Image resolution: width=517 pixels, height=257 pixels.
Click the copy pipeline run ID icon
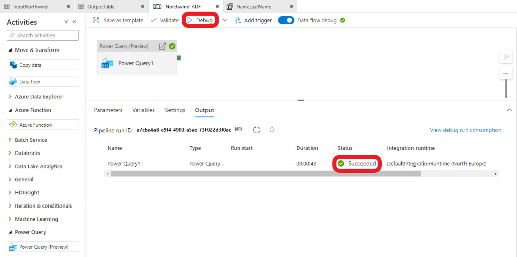(x=239, y=130)
